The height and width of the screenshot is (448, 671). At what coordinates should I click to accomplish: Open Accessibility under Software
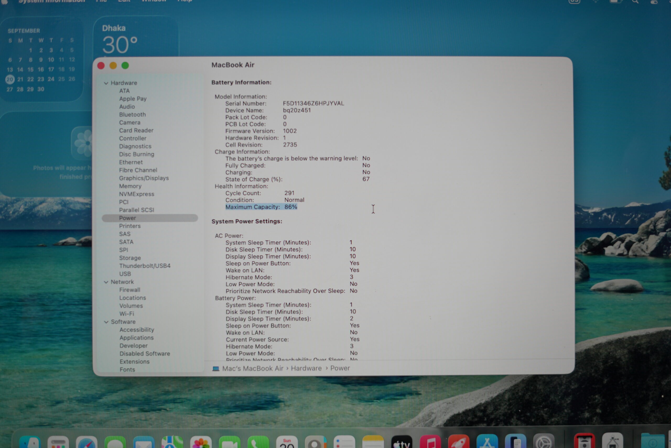tap(137, 330)
